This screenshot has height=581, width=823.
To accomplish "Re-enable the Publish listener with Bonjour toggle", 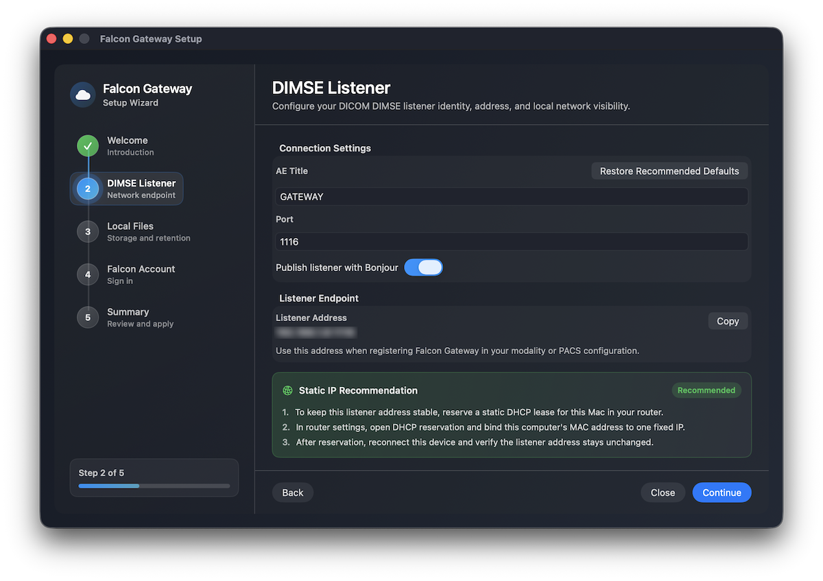I will coord(423,268).
